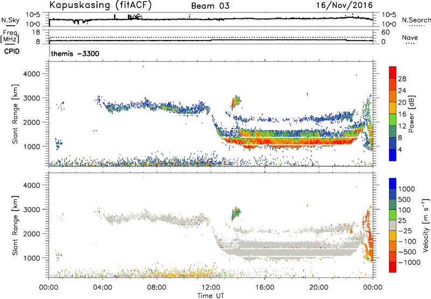431x299 pixels.
Task: Click the 60 tick right of frequency panel
Action: tap(386, 32)
